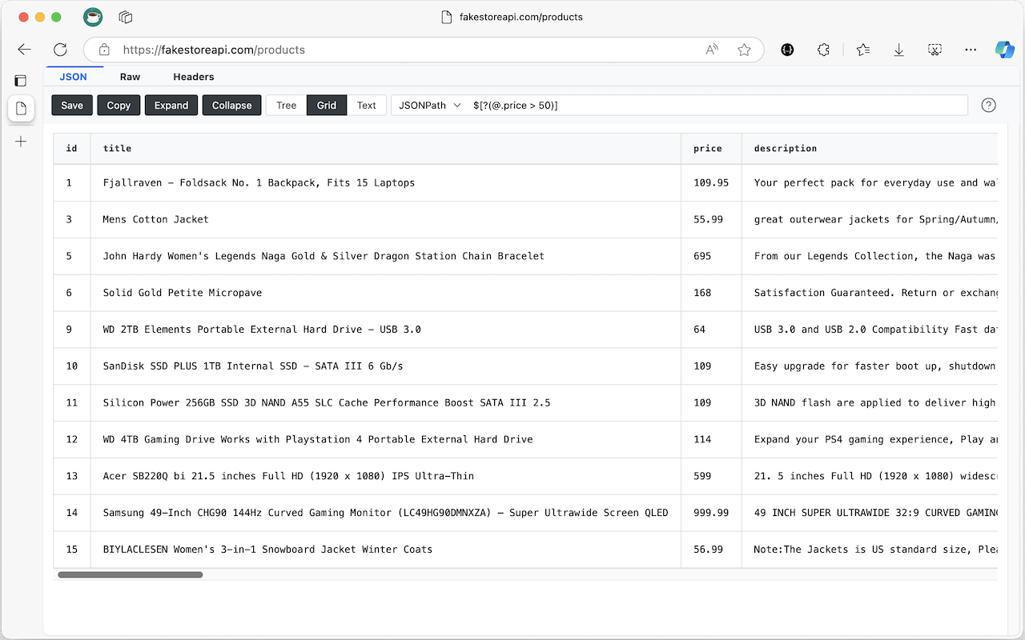Image resolution: width=1025 pixels, height=640 pixels.
Task: Select the Solid Gold Petite Micropave title
Action: [386, 293]
